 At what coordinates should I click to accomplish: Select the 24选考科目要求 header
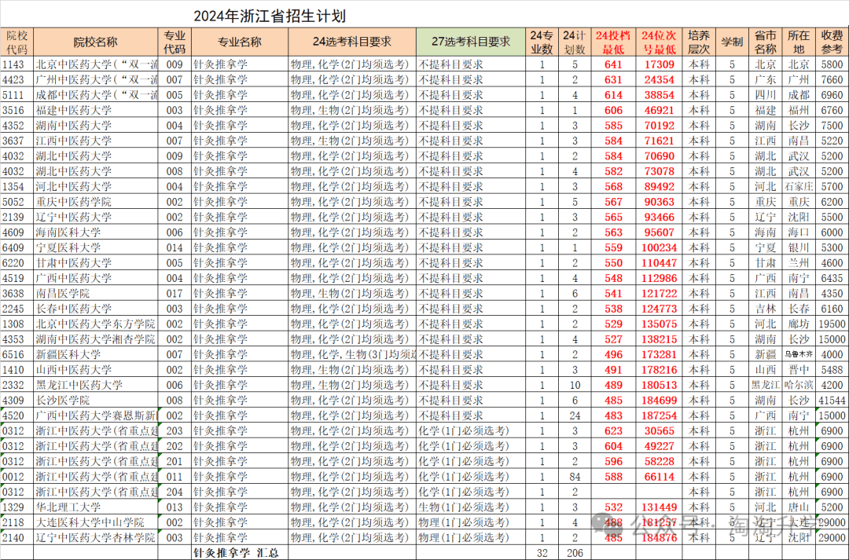click(x=352, y=42)
